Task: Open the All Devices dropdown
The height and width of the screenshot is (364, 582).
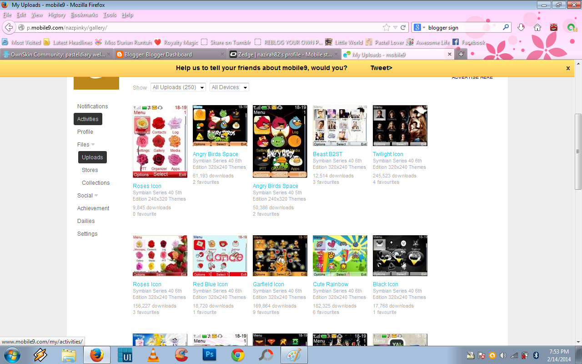Action: click(x=229, y=87)
